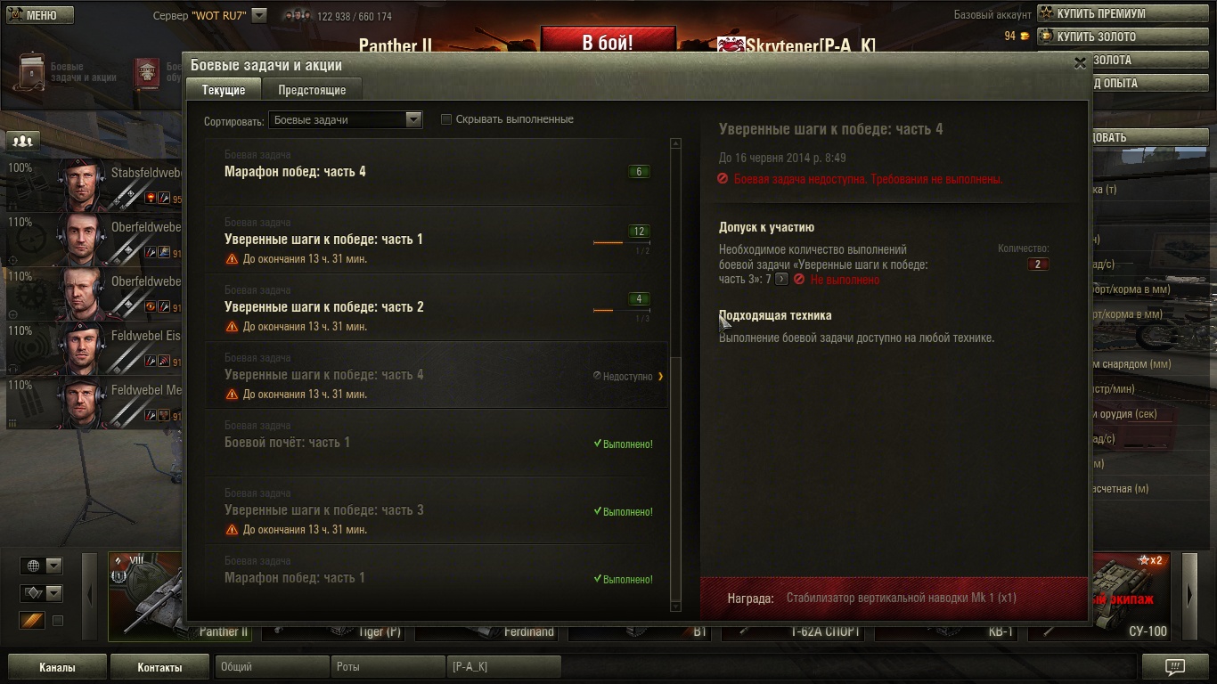Switch to the 'Предстоящие' tab
The height and width of the screenshot is (684, 1217).
tap(312, 90)
